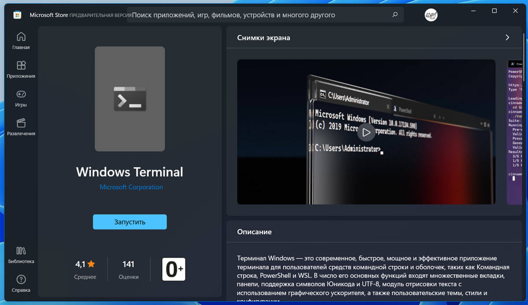The image size is (528, 305).
Task: Open the Игры games section
Action: (x=21, y=98)
